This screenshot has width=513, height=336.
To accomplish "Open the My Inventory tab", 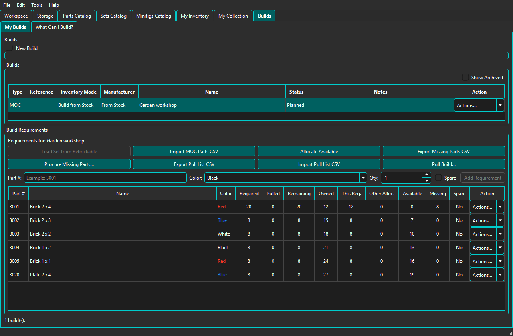I will pos(195,16).
